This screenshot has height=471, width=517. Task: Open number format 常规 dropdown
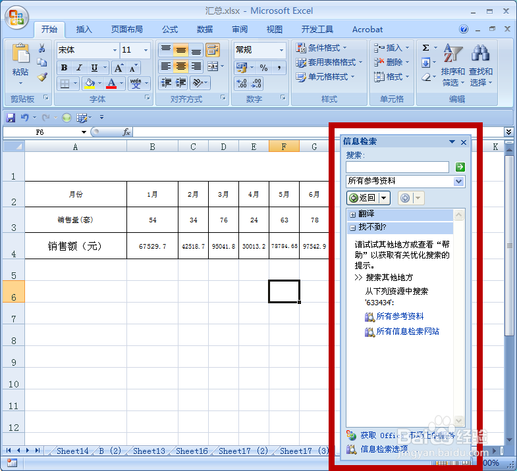pyautogui.click(x=282, y=50)
